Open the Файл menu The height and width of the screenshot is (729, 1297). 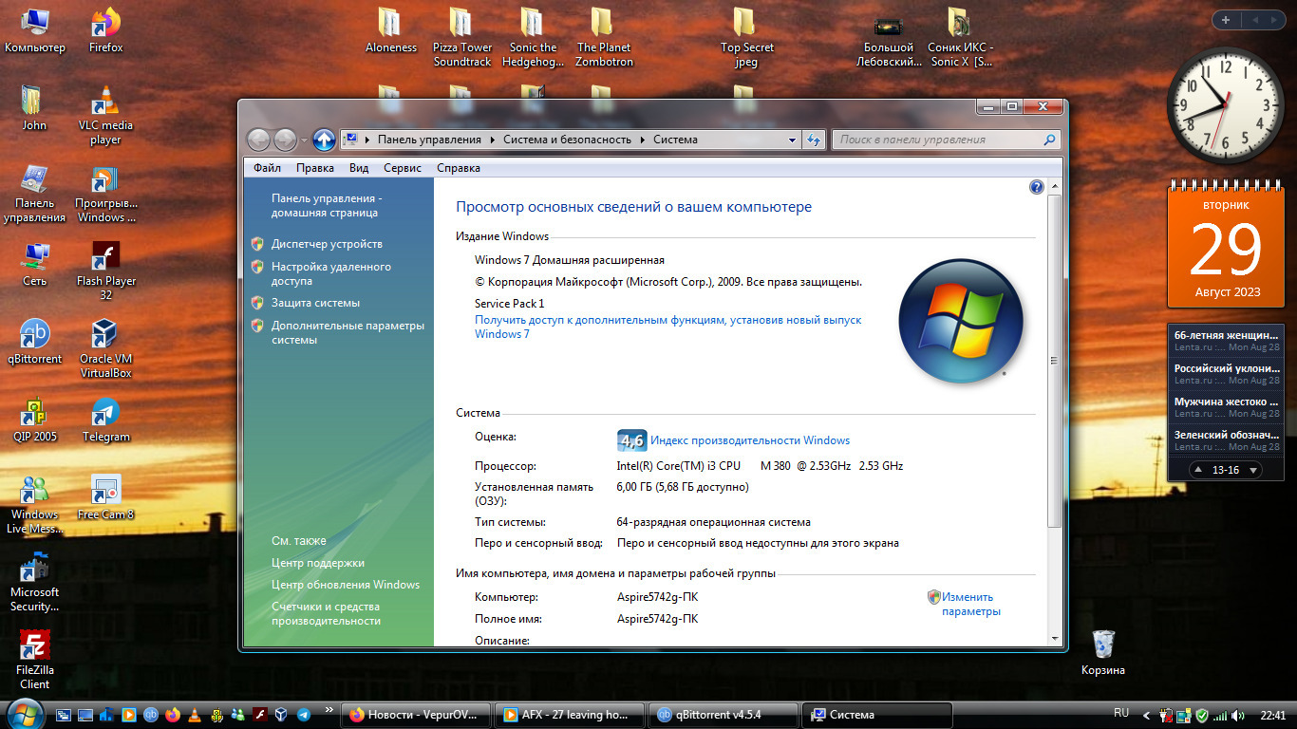[x=267, y=168]
